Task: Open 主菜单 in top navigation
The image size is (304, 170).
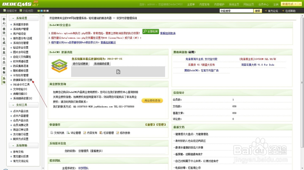Action: tap(191, 5)
